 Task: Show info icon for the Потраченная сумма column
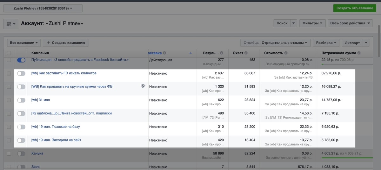pos(359,53)
